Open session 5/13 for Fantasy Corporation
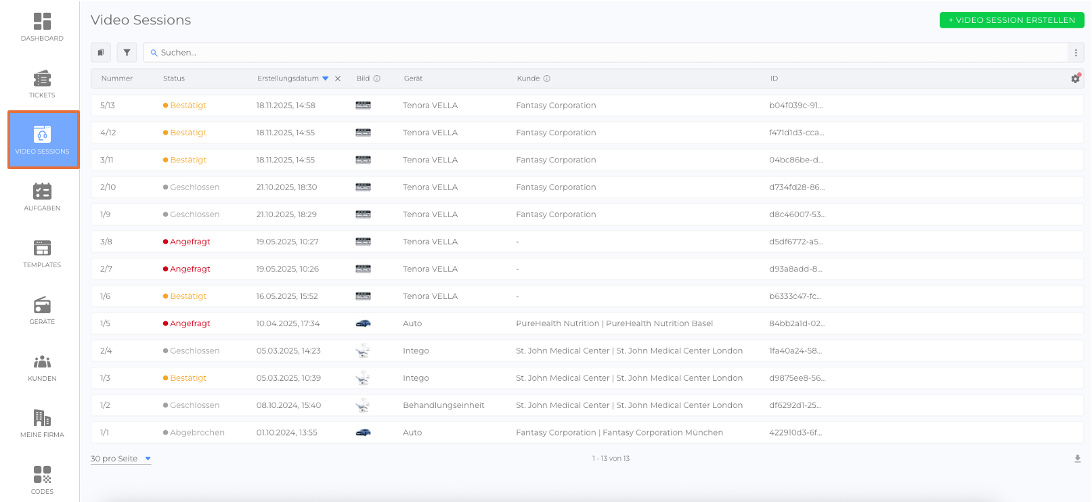Viewport: 1092px width, 502px height. (x=555, y=106)
